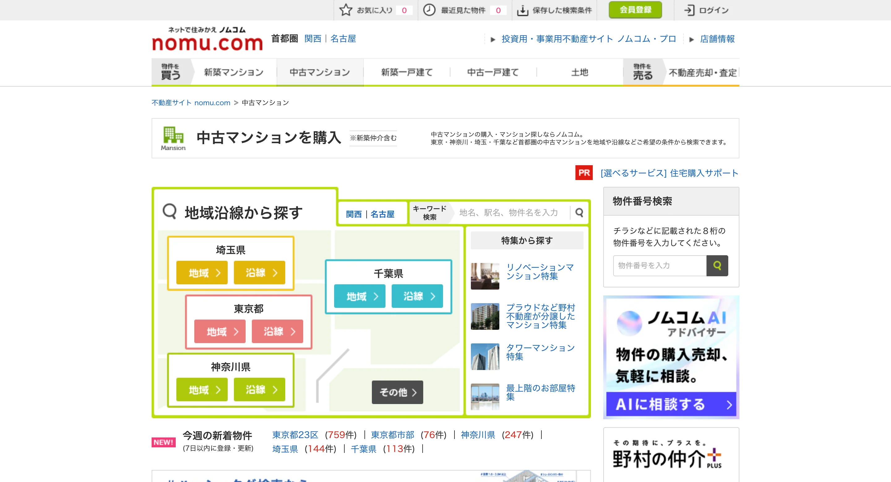Click the red PR badge

tap(584, 173)
